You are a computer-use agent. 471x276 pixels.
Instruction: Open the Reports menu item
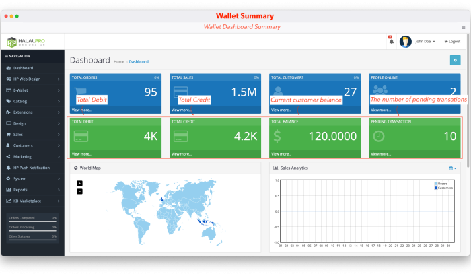[32, 190]
